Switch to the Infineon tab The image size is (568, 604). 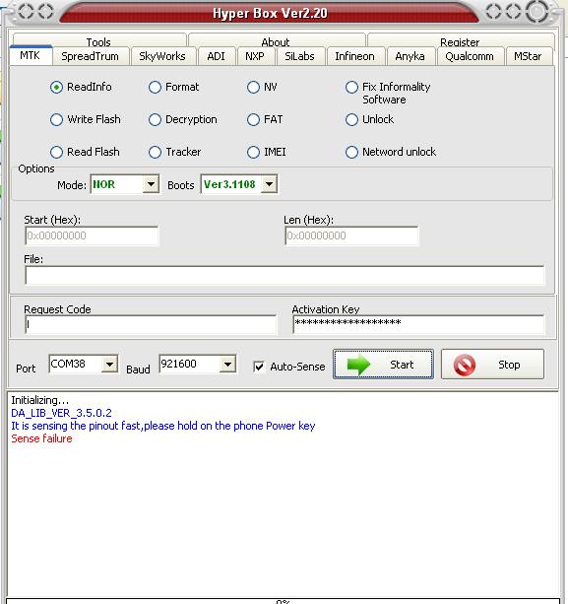click(354, 56)
